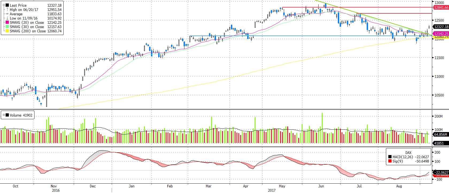The image size is (449, 193).
Task: Click the 64.856M volume axis tag
Action: (x=441, y=134)
